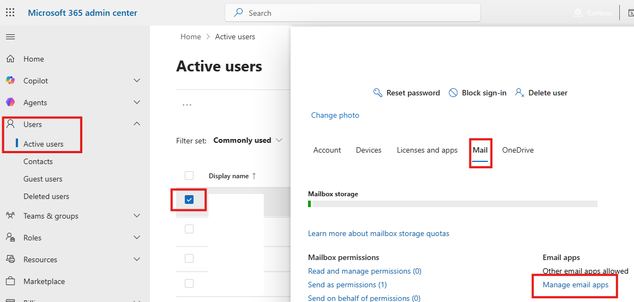
Task: Check the fourth user row checkbox
Action: [189, 283]
